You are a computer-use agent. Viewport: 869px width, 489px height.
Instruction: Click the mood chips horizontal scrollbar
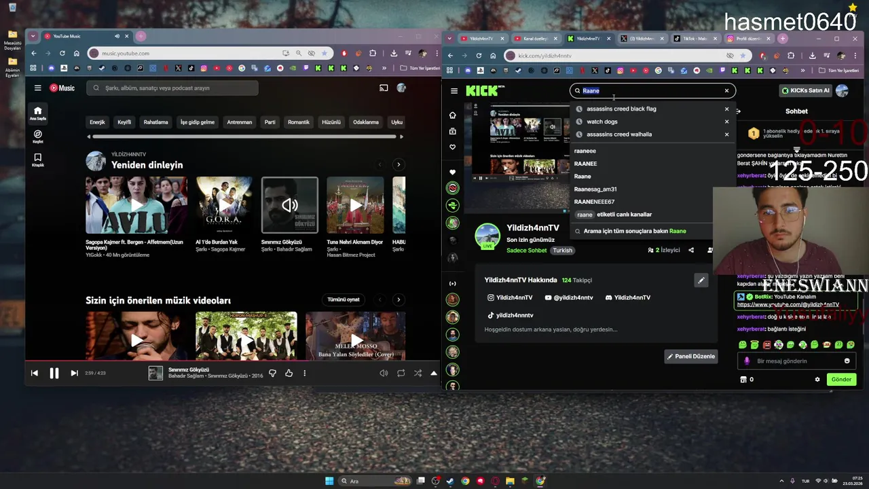tap(244, 137)
